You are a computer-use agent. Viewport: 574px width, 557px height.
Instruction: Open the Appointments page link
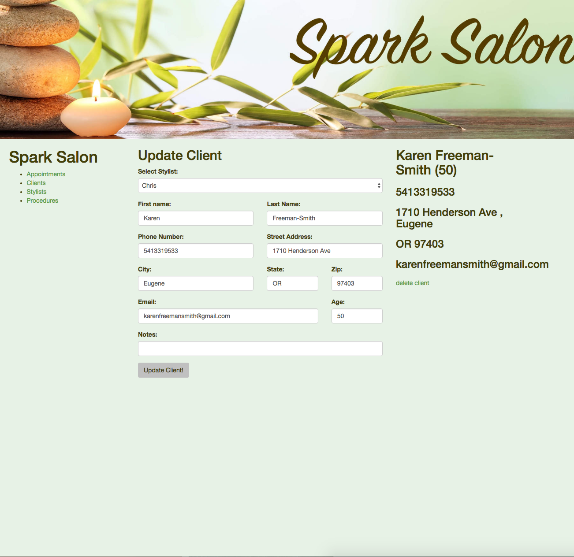46,174
